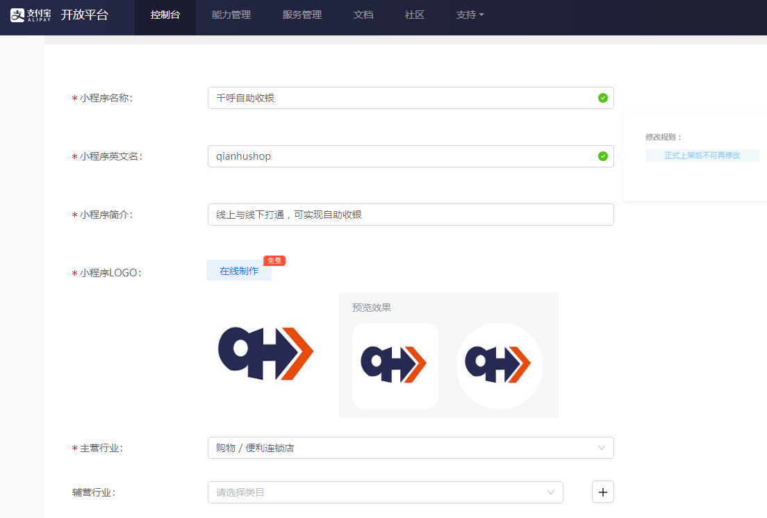Edit the 小程序简介 description field
The height and width of the screenshot is (518, 767).
[x=411, y=215]
